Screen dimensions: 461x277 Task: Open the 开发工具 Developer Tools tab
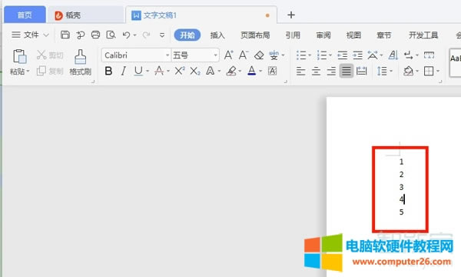(423, 35)
